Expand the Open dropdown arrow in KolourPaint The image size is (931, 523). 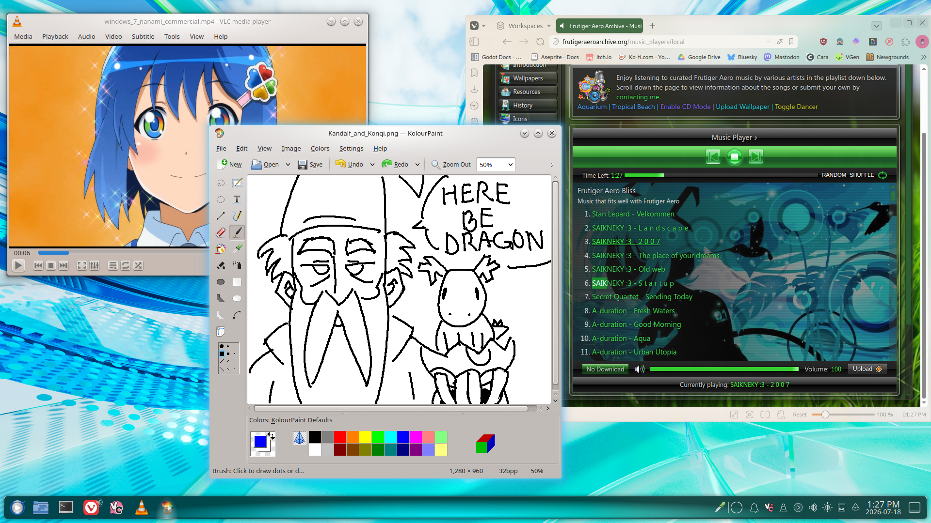pos(288,165)
